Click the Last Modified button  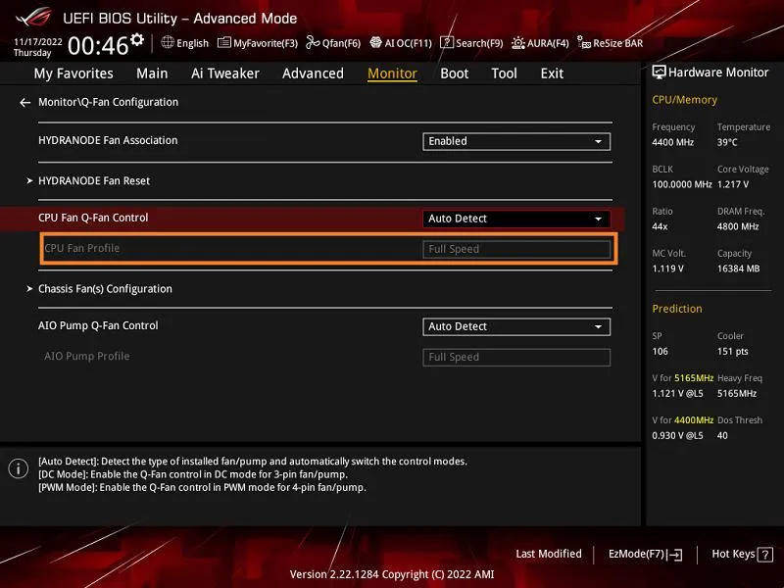pyautogui.click(x=549, y=554)
